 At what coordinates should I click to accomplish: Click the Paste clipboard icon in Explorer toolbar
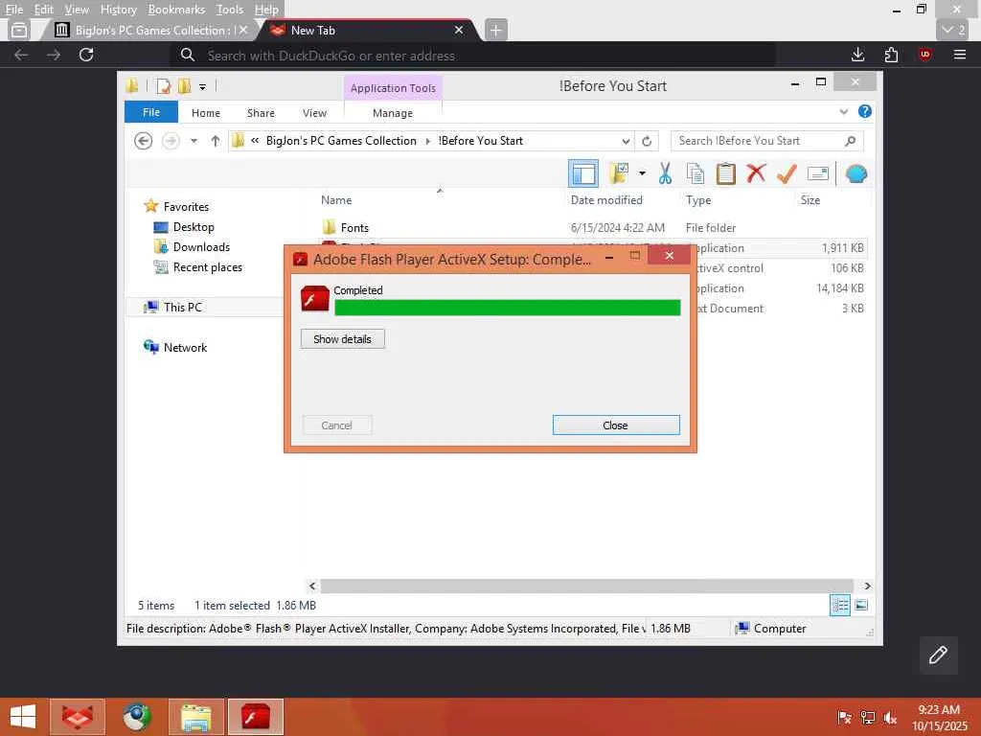pos(726,173)
